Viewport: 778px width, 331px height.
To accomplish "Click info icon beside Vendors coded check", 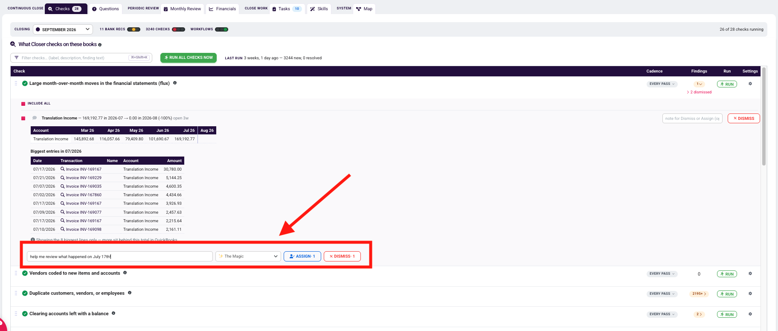I will (x=125, y=273).
